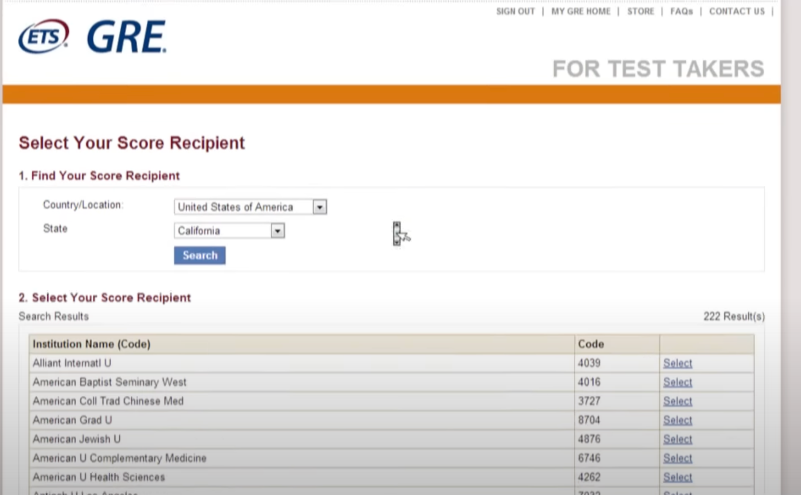Image resolution: width=801 pixels, height=495 pixels.
Task: Select American Coll Trad Chinese Med
Action: point(677,401)
